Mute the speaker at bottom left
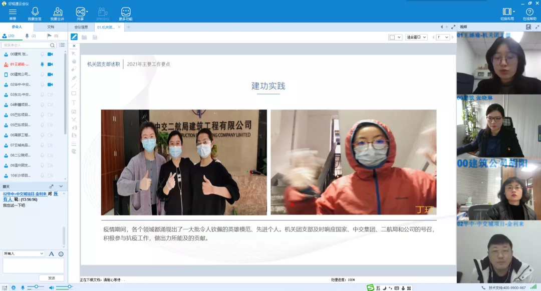 [x=52, y=287]
